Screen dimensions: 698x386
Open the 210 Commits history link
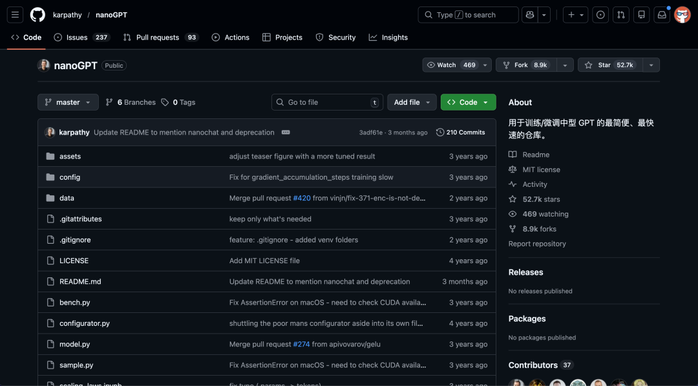point(460,133)
